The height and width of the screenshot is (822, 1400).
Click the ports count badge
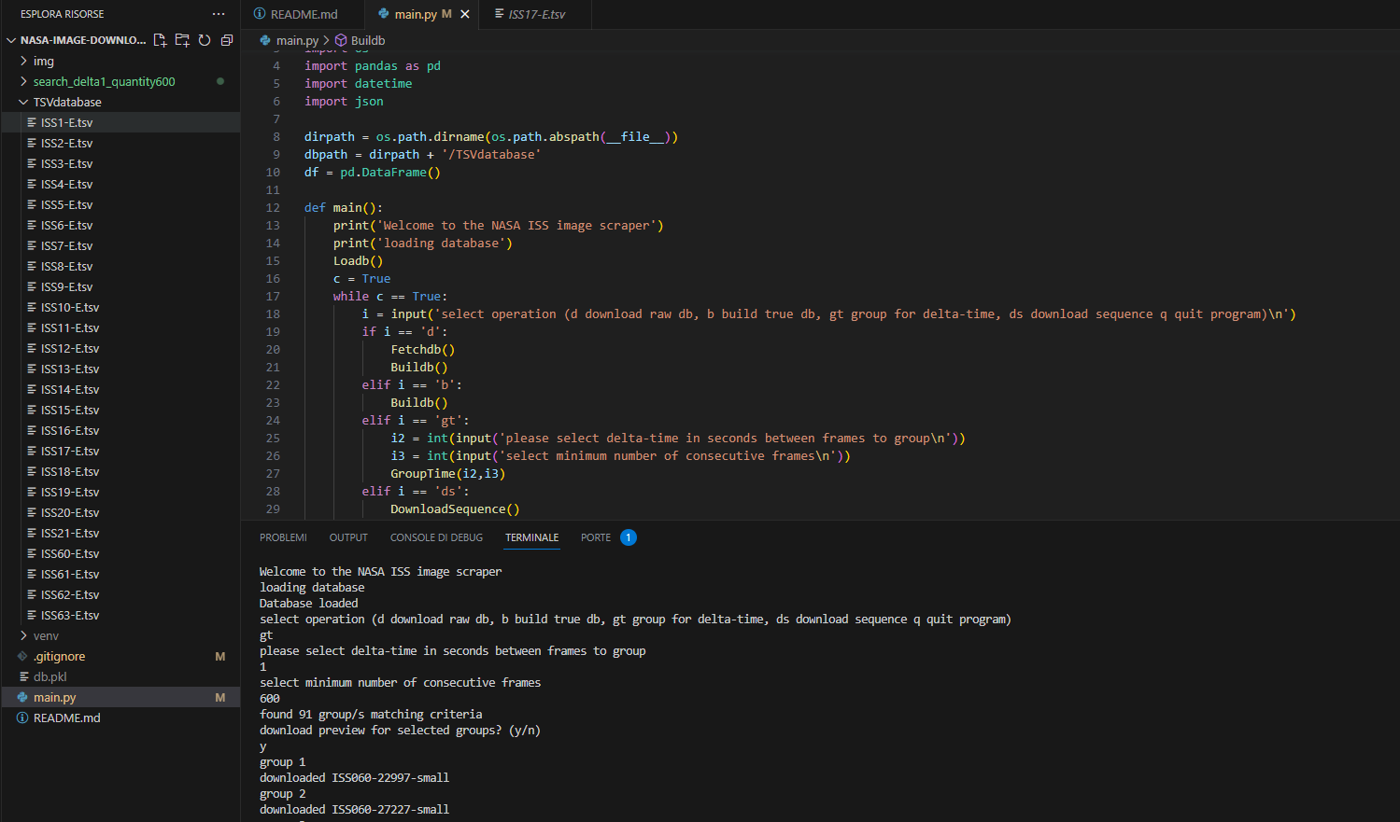pos(629,537)
